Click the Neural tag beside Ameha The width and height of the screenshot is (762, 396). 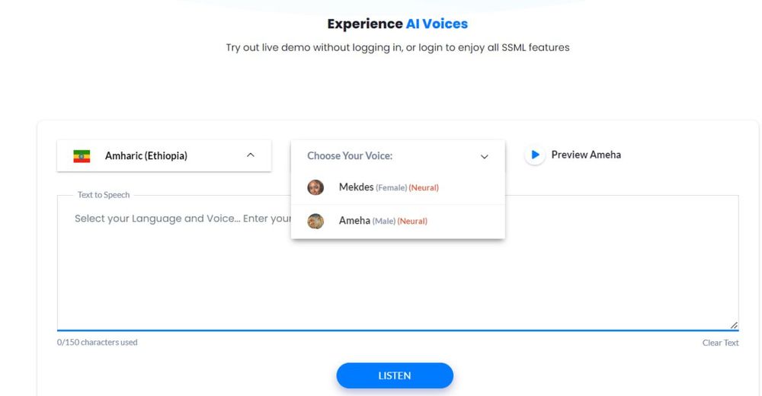(x=412, y=222)
